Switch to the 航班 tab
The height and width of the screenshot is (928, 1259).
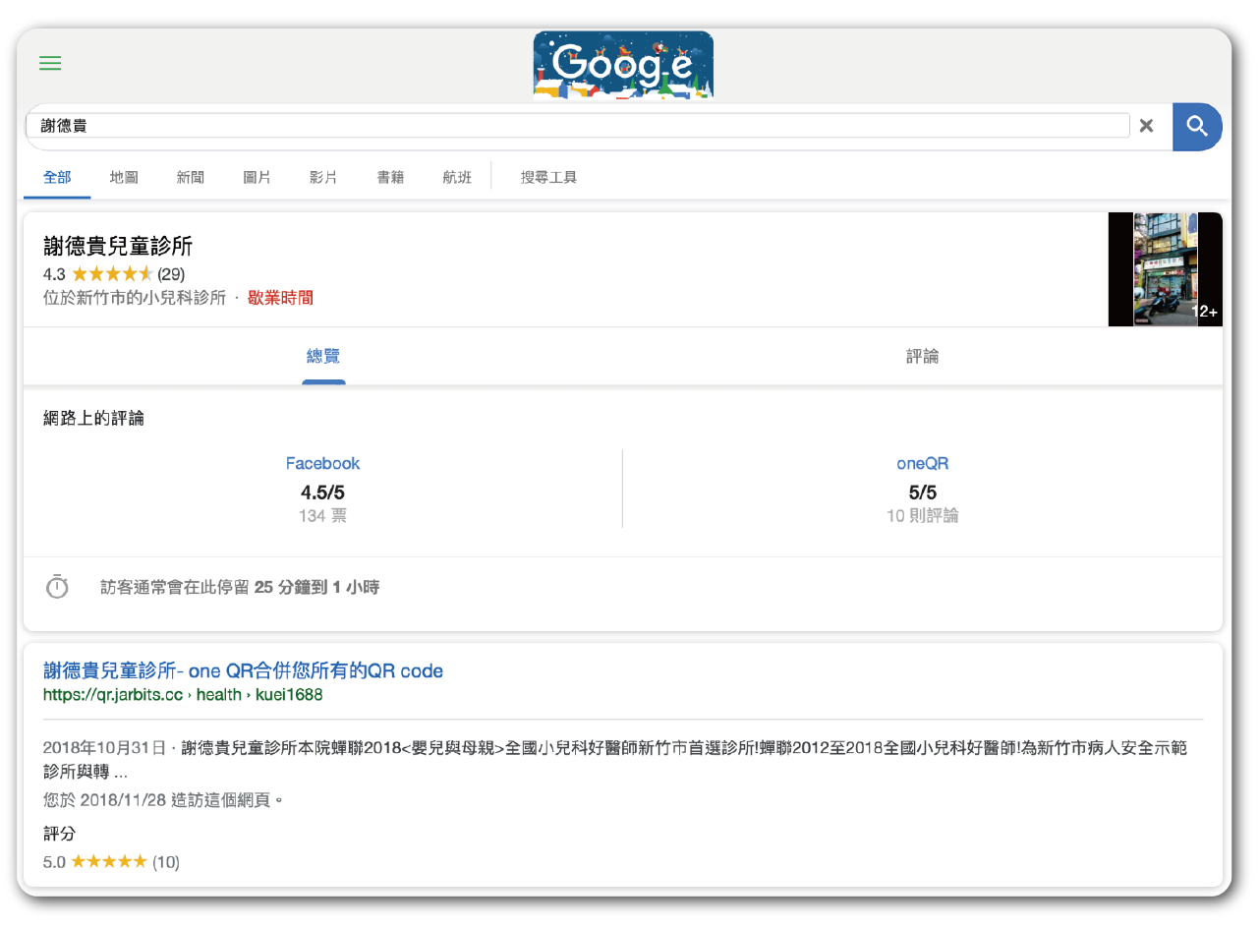(x=457, y=177)
